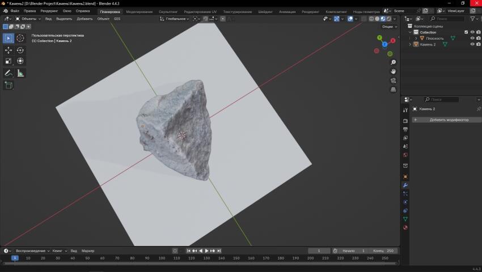
Task: Uncheck the Collection exclude checkbox
Action: [466, 32]
